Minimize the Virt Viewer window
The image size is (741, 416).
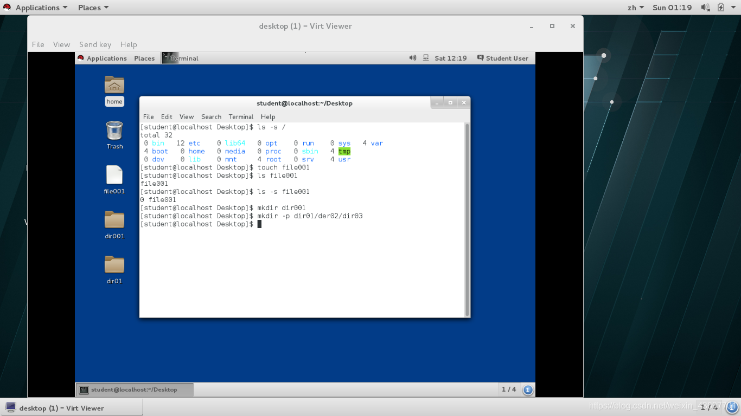click(532, 25)
